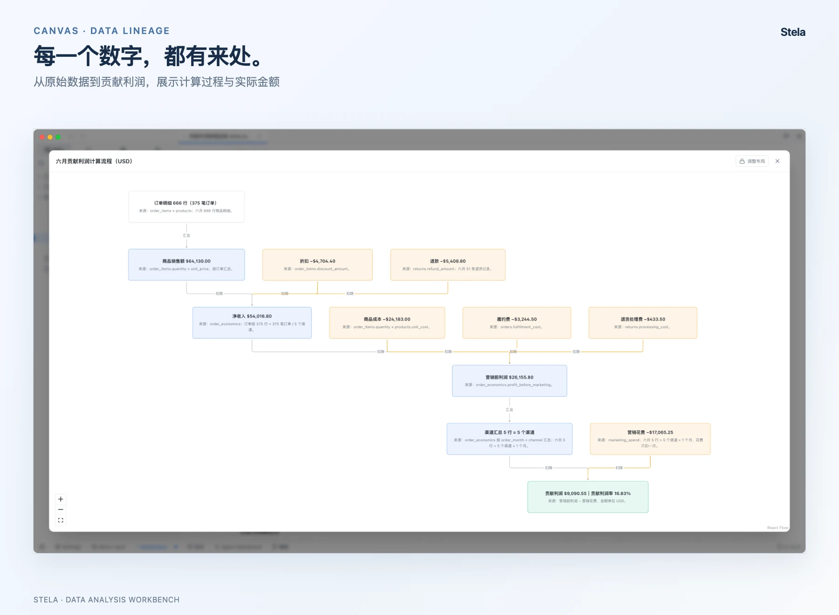Select the 退货处理费 −$433.50 node
This screenshot has height=615, width=839.
pyautogui.click(x=643, y=322)
